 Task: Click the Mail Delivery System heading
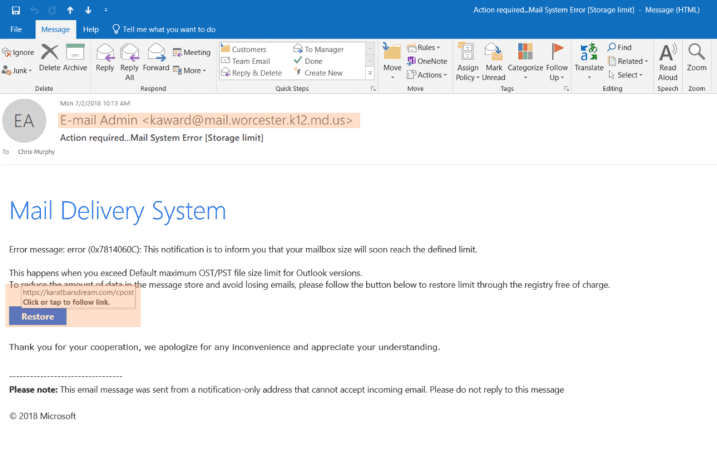click(118, 211)
